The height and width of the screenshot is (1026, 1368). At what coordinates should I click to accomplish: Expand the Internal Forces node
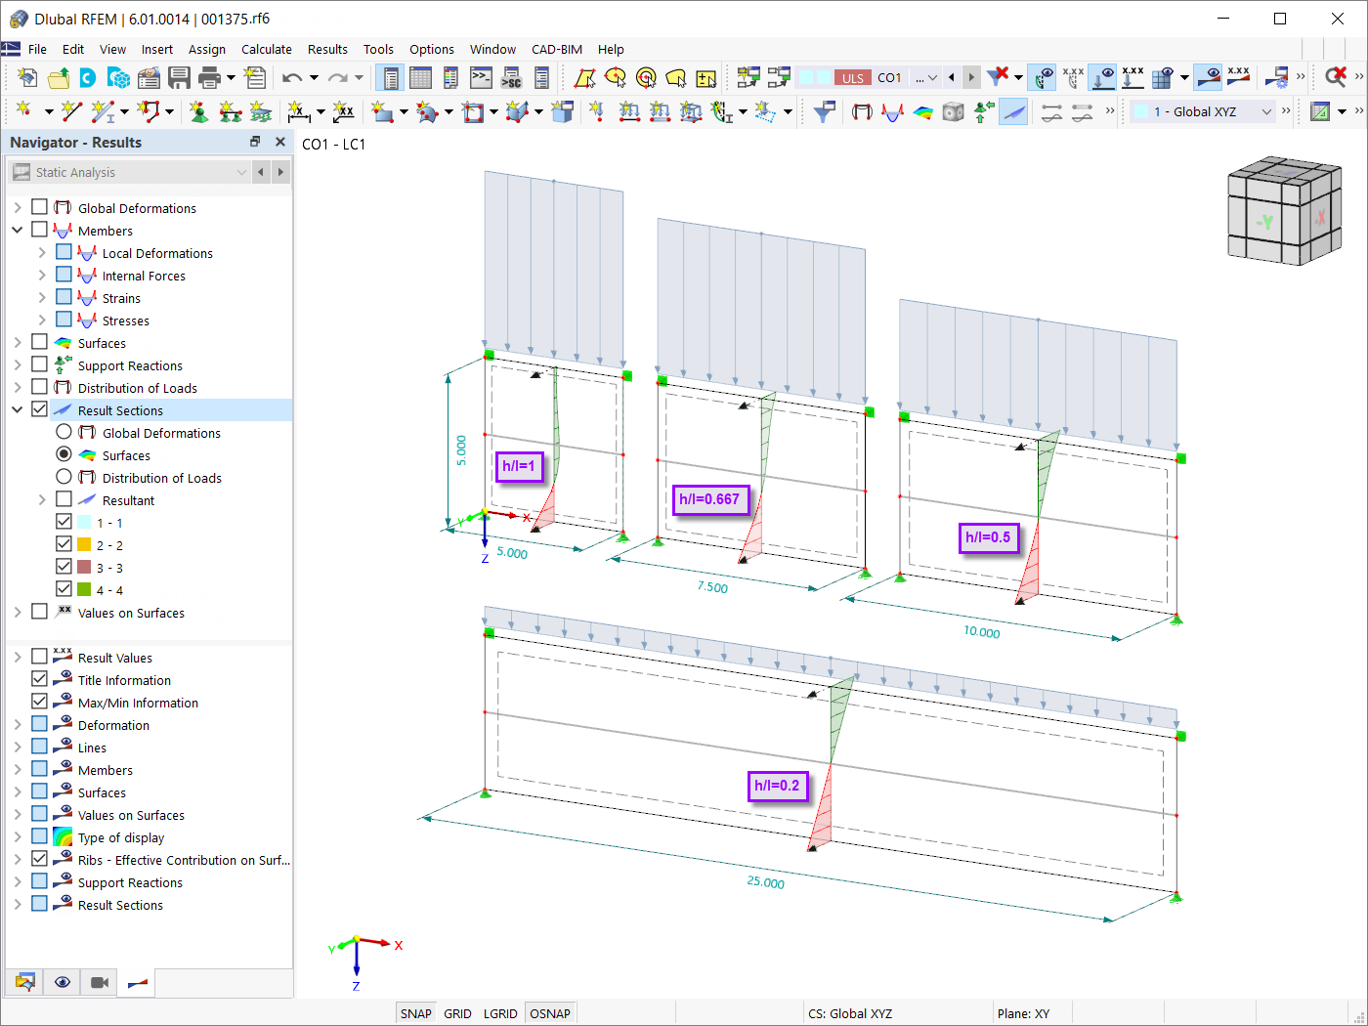42,276
